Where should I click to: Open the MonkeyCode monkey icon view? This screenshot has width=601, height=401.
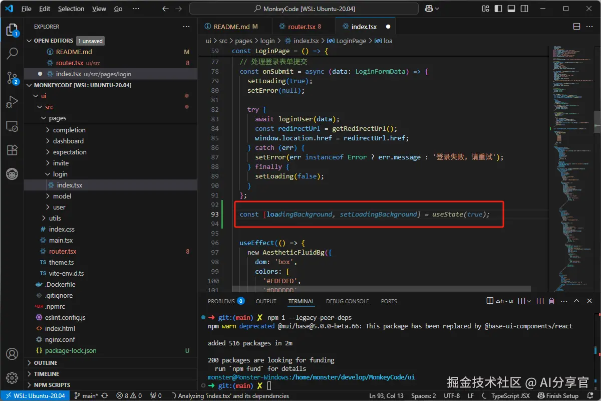click(12, 174)
